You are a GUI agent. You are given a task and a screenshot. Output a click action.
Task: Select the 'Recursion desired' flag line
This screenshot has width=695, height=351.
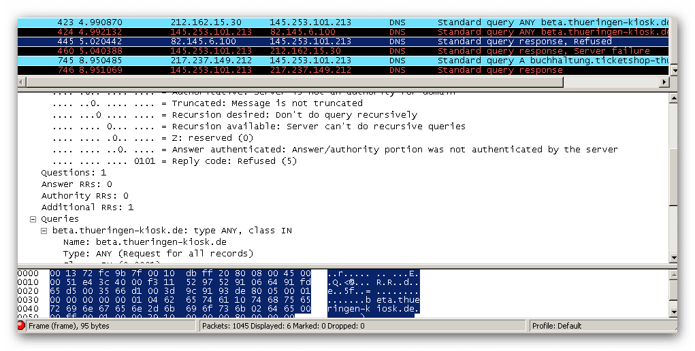click(x=235, y=115)
